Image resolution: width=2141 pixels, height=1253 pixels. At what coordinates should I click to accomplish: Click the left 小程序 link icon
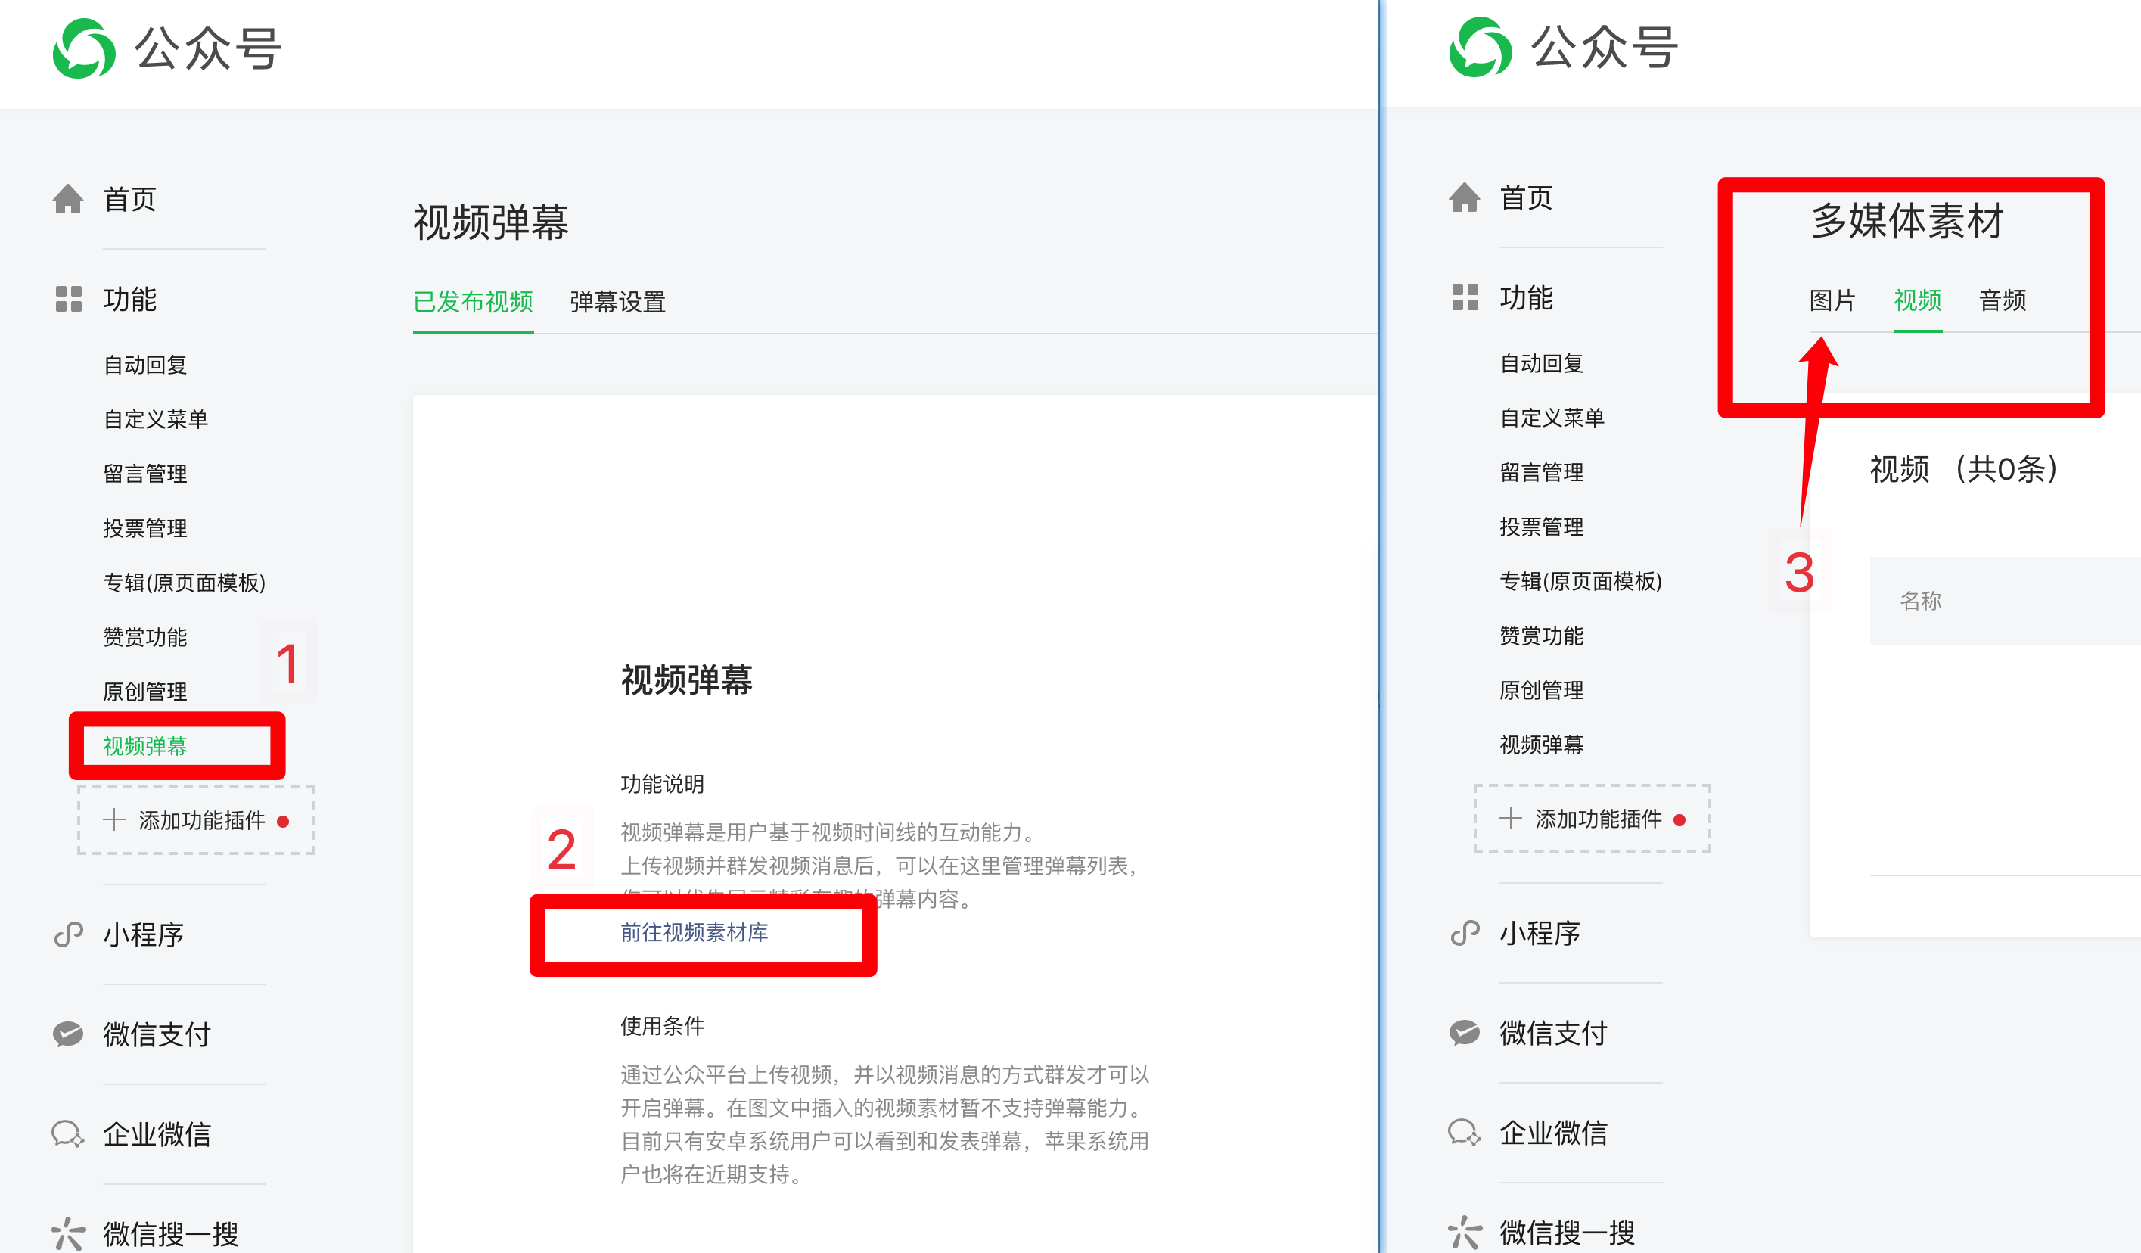pyautogui.click(x=68, y=934)
